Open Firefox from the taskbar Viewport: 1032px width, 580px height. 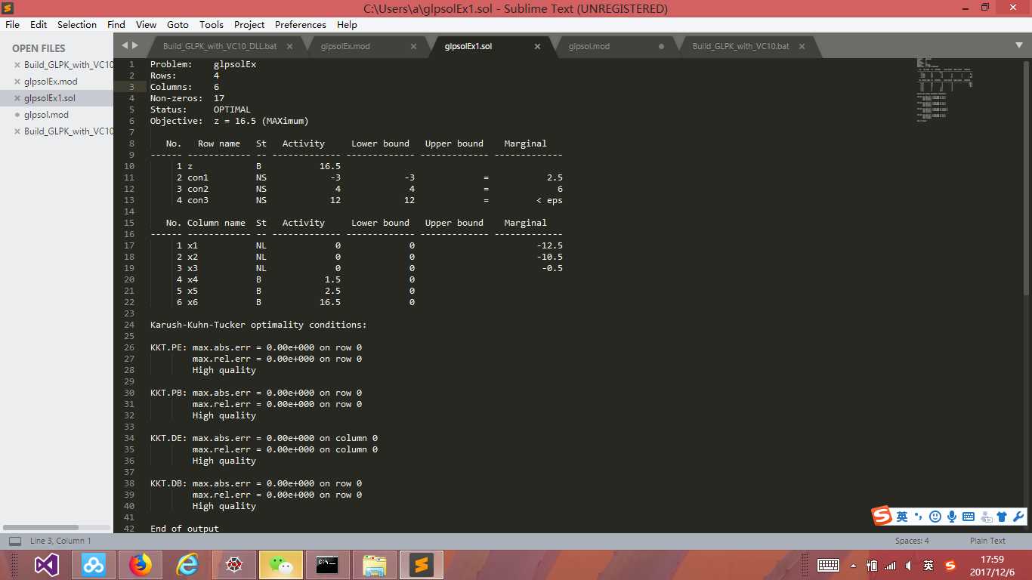click(141, 565)
